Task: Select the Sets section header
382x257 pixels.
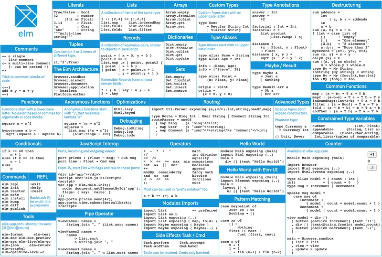Action: coord(180,69)
